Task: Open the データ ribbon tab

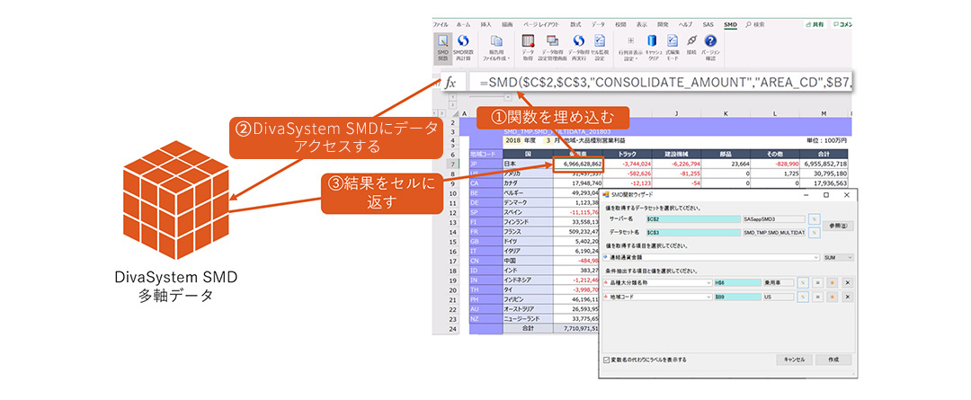Action: tap(598, 24)
